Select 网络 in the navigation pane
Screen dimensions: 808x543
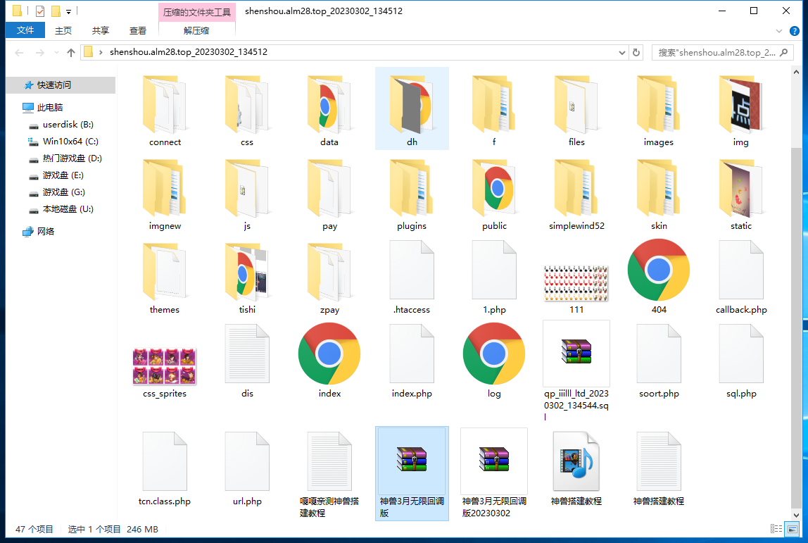pyautogui.click(x=46, y=231)
